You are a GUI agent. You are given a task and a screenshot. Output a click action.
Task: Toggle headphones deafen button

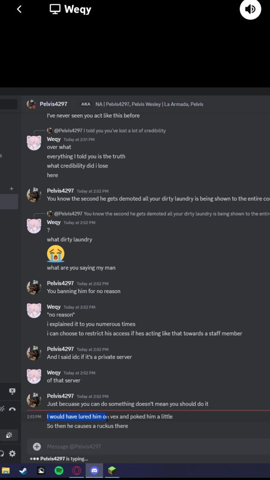point(2,453)
